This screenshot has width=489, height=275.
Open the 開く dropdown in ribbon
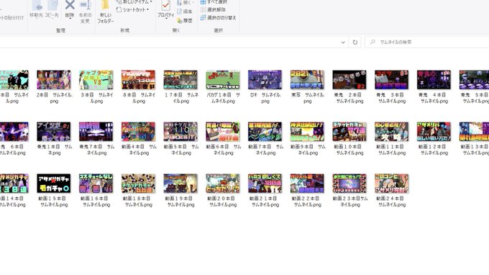pos(185,2)
